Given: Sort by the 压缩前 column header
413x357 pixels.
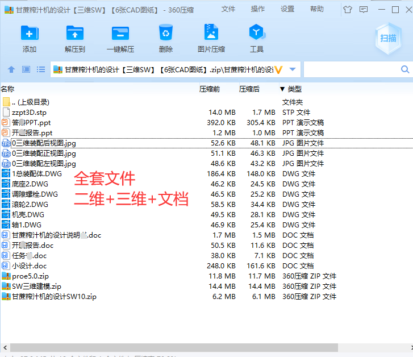Looking at the screenshot, I should (x=210, y=89).
